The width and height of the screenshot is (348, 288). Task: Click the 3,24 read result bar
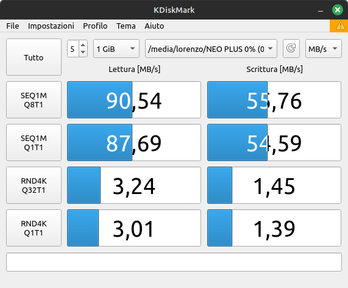tap(134, 185)
